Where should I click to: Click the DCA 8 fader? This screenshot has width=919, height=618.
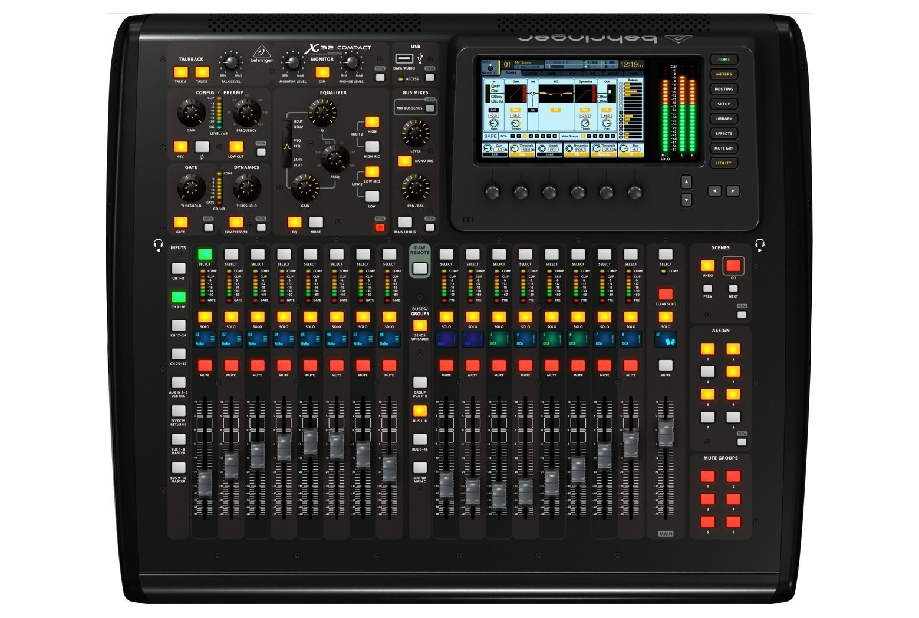(631, 445)
